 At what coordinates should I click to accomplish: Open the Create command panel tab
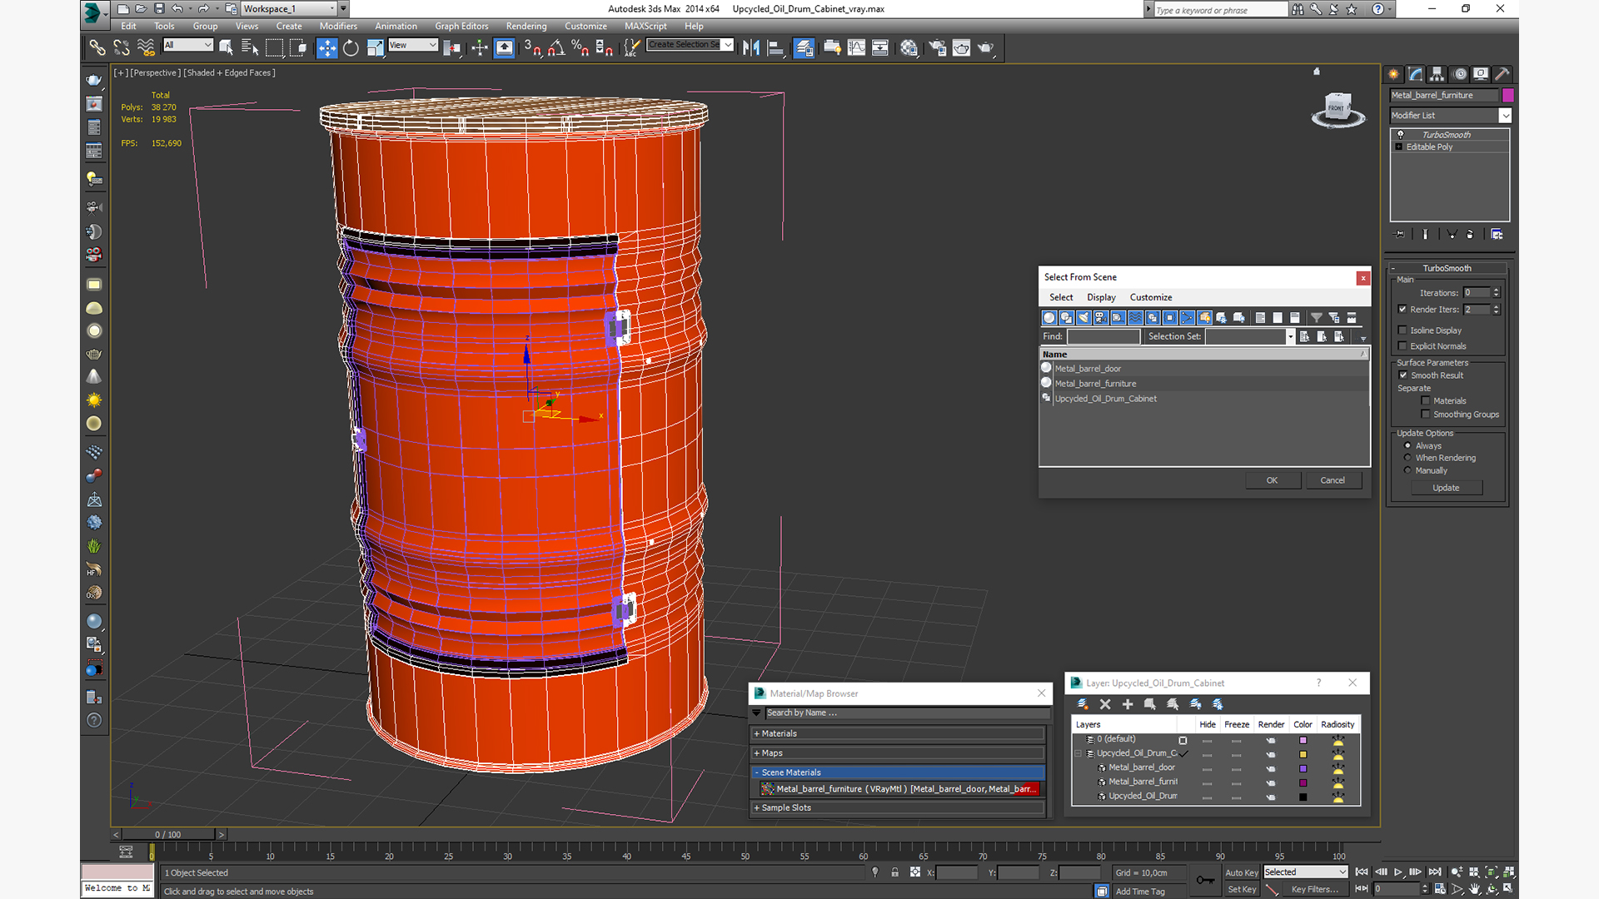[1393, 74]
